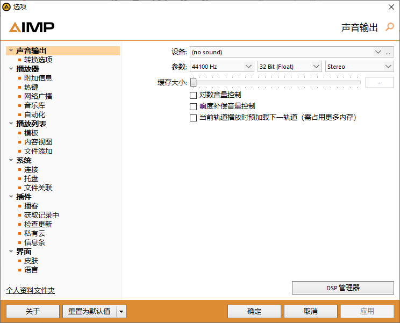Image resolution: width=400 pixels, height=323 pixels.
Task: Select 播客 plugin page
Action: click(x=31, y=206)
